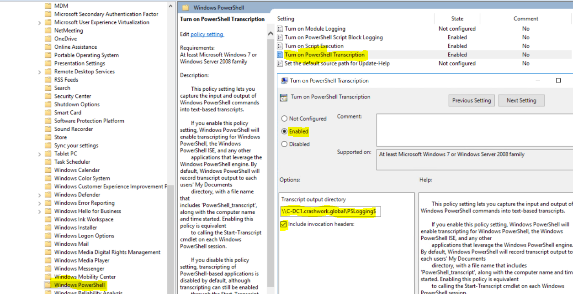Screen dimensions: 573x294
Task: Open Software Protection Platform tree item
Action: pos(89,121)
